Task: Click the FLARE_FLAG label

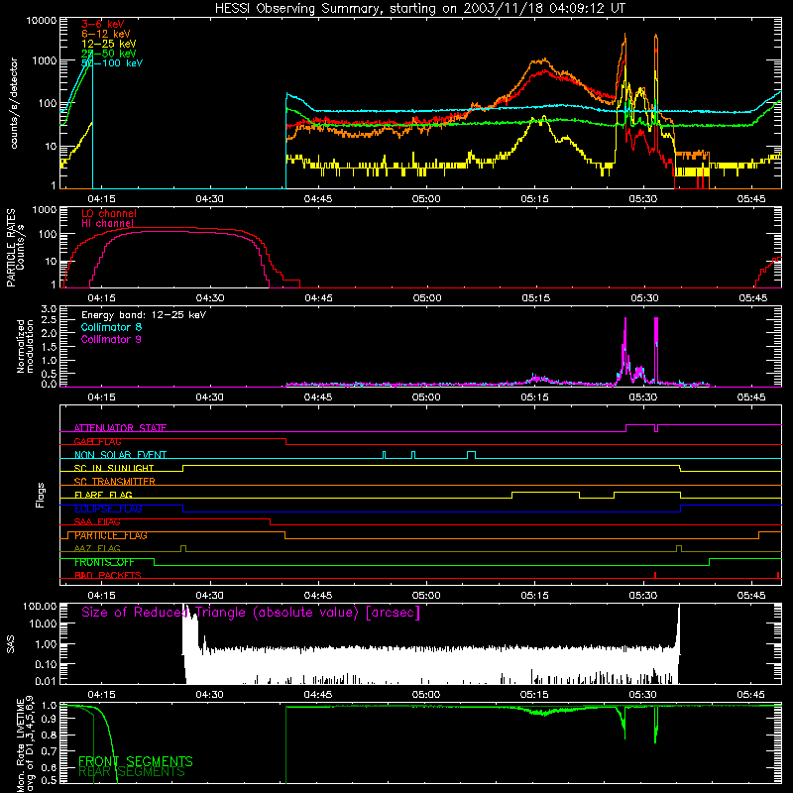Action: tap(103, 495)
